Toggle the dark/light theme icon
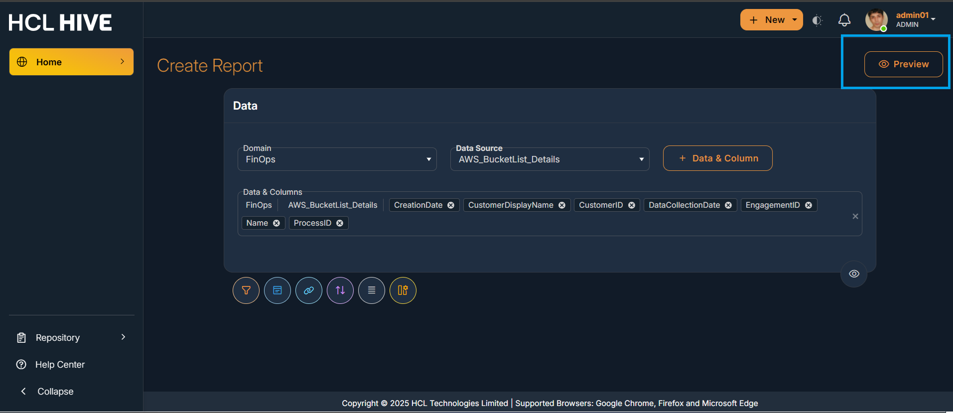The image size is (953, 413). pos(817,20)
